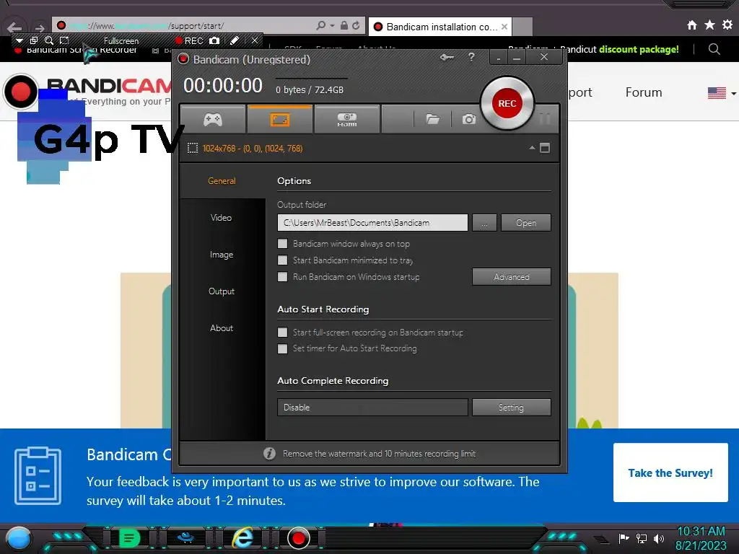Select the HDMI device recording mode
739x554 pixels.
(347, 120)
